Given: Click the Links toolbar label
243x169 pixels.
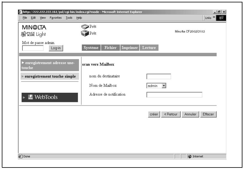Looking at the screenshot, I should tap(208, 18).
